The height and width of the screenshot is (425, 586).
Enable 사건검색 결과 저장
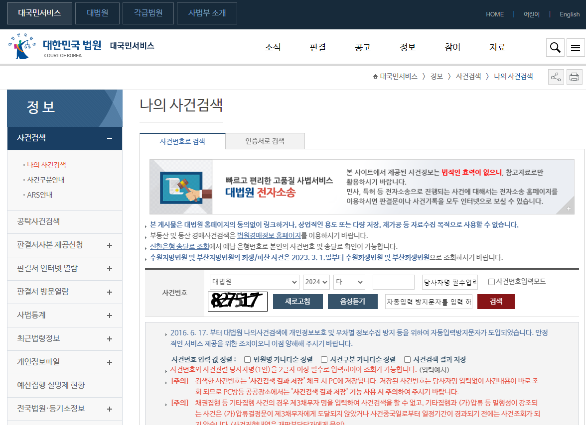click(407, 359)
